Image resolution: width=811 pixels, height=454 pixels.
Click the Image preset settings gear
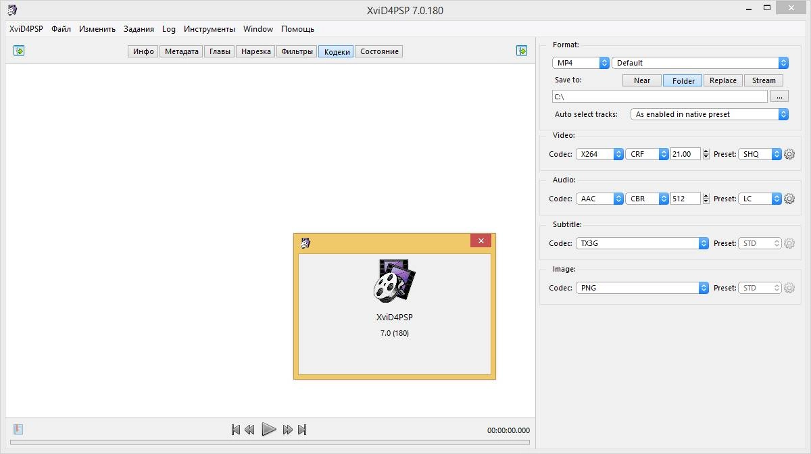(x=789, y=288)
